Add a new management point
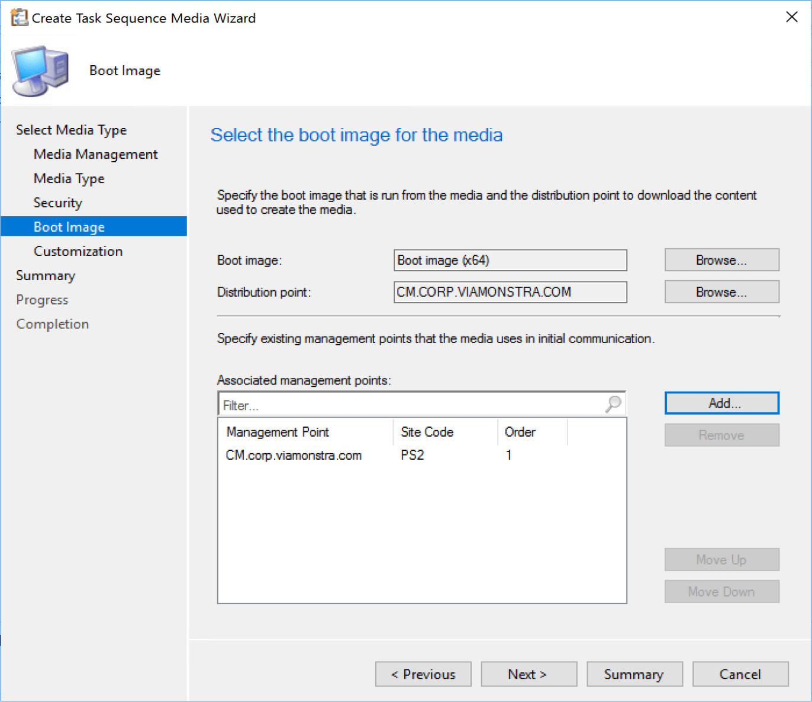Viewport: 812px width, 702px height. [x=721, y=403]
